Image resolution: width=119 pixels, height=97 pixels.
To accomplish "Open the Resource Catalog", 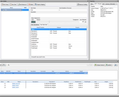I will click(82, 4).
